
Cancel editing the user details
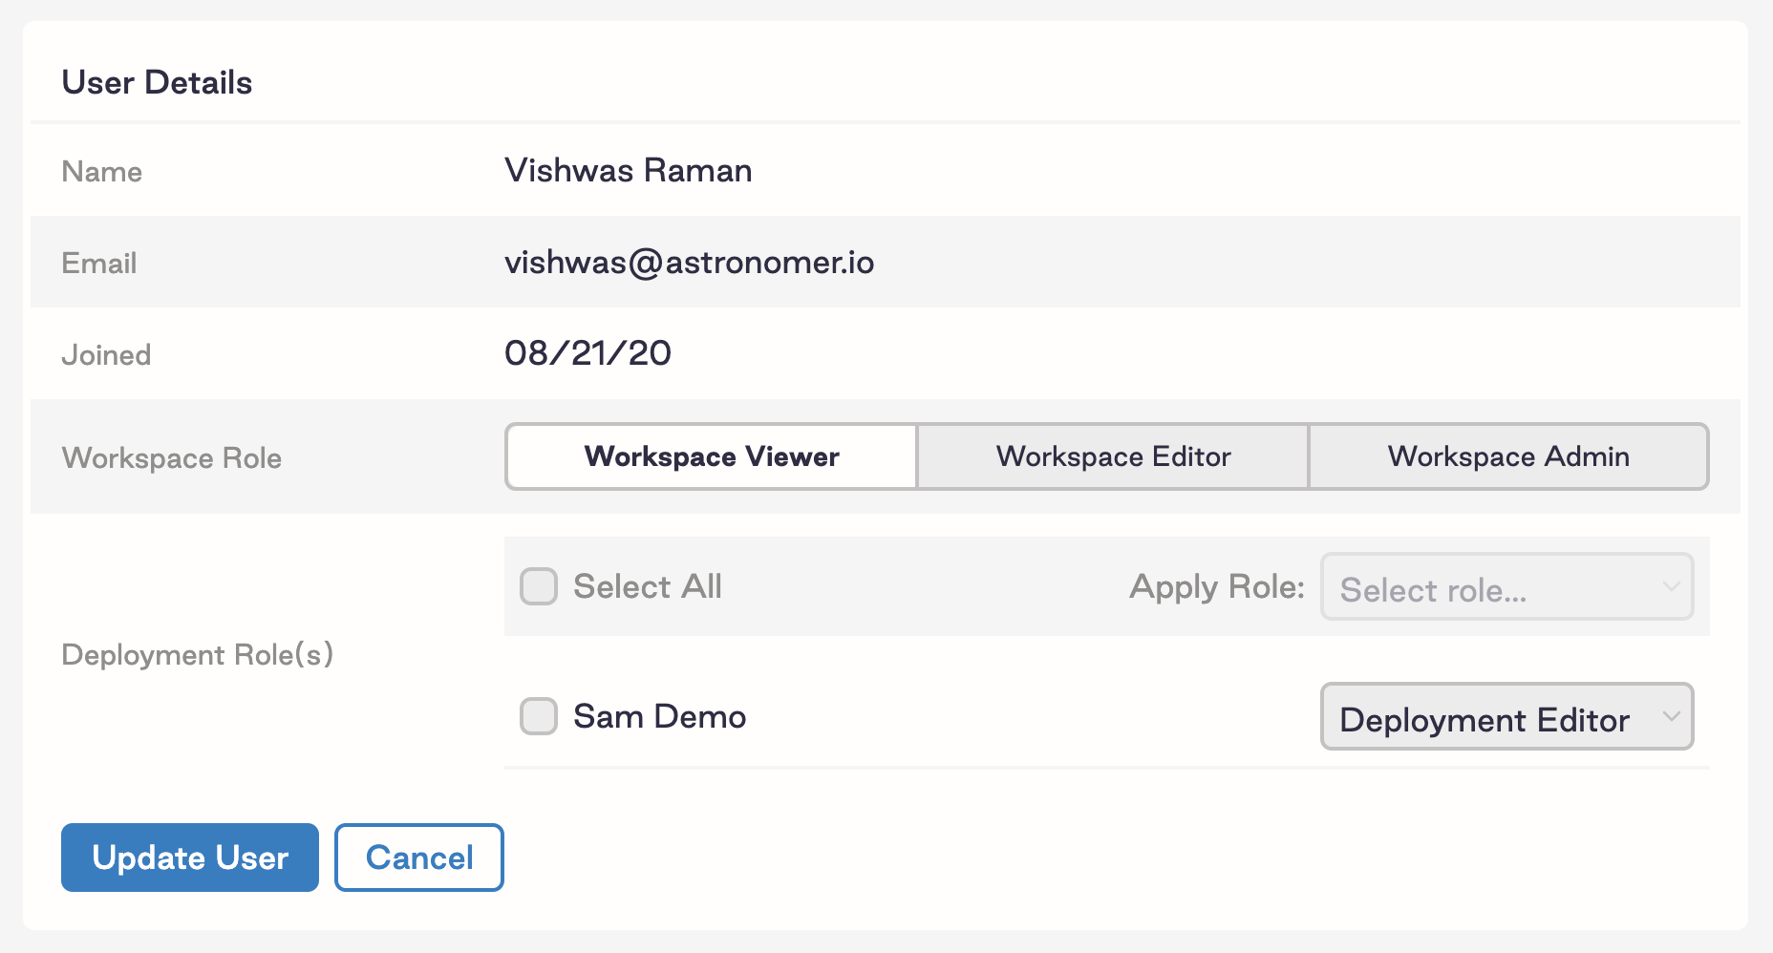click(419, 858)
